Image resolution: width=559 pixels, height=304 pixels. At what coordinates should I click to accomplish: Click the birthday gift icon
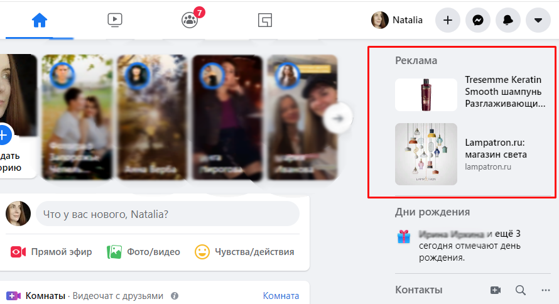(x=404, y=236)
